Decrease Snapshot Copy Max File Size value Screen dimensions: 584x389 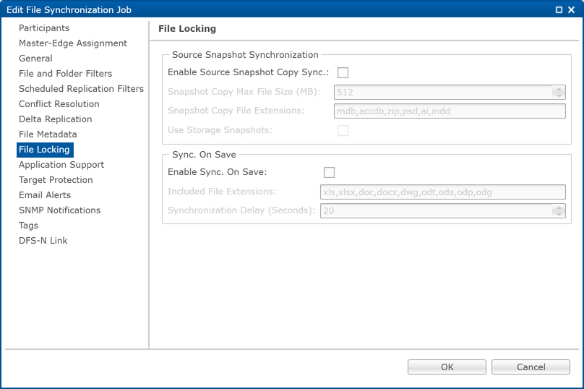point(559,95)
